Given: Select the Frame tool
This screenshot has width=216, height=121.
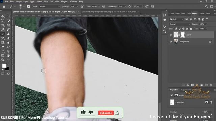Looking at the screenshot, I should pos(8,25).
